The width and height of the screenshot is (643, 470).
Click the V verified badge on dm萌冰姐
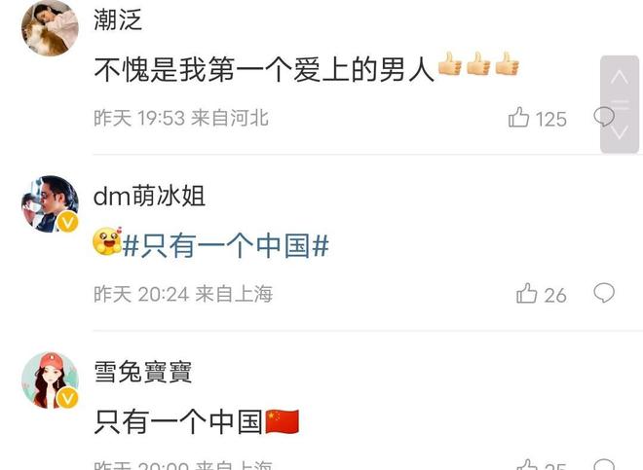click(x=67, y=223)
